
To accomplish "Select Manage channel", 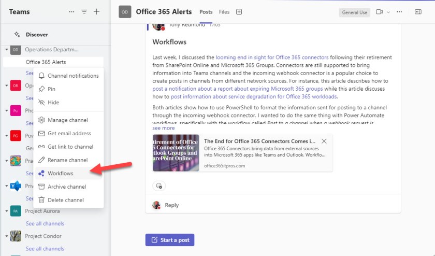I will 68,120.
